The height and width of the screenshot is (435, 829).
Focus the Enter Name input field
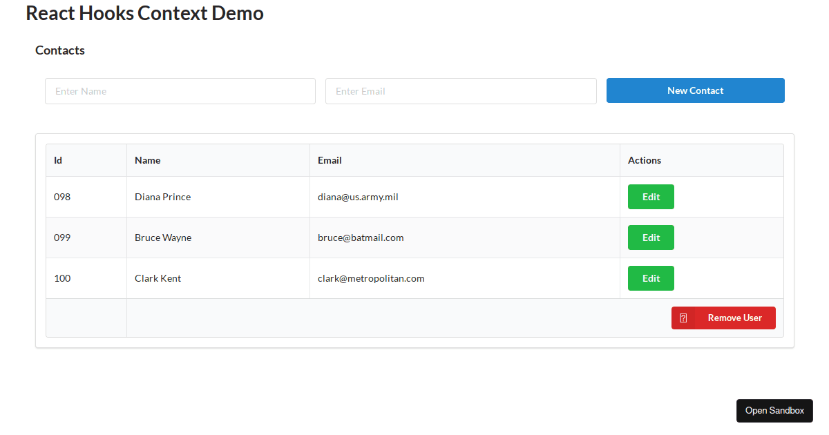180,90
